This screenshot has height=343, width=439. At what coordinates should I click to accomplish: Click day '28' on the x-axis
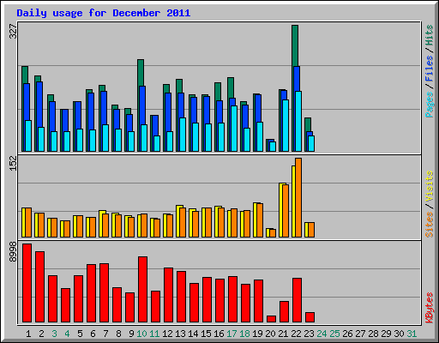click(373, 334)
